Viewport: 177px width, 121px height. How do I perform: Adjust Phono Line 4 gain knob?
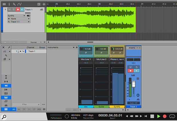pos(112,49)
